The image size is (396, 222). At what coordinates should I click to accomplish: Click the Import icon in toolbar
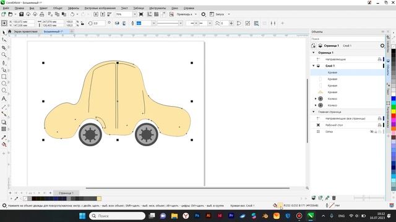point(96,14)
